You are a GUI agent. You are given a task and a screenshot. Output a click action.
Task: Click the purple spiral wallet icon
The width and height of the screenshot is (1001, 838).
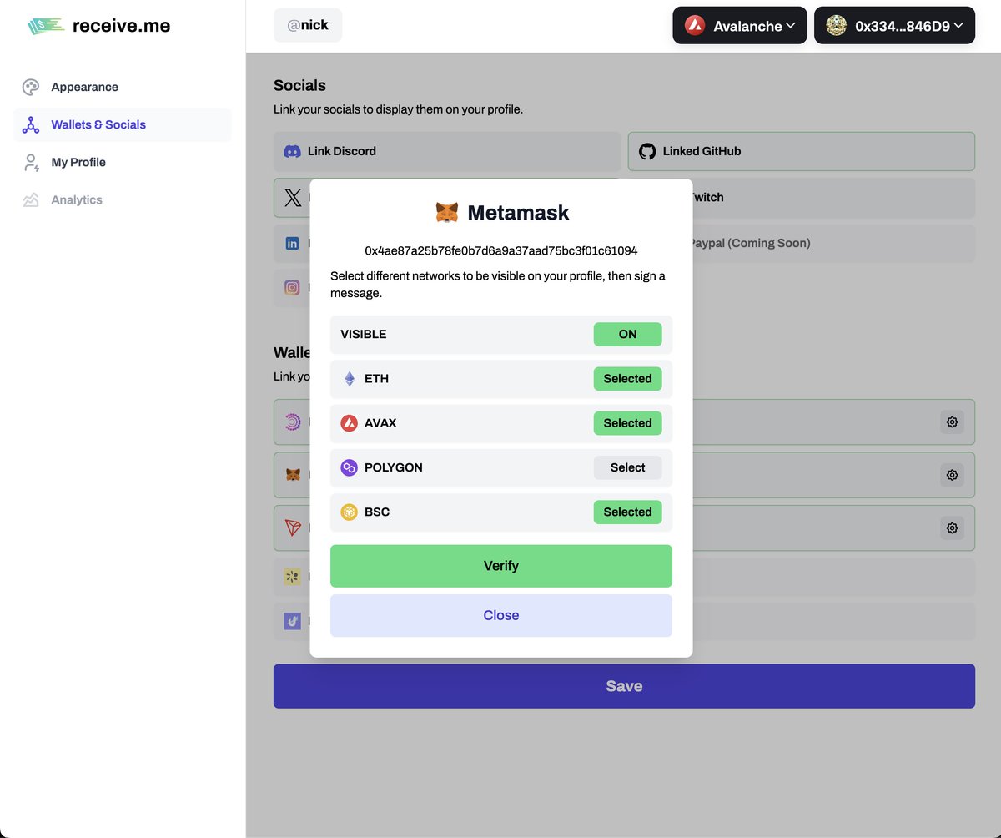click(292, 422)
